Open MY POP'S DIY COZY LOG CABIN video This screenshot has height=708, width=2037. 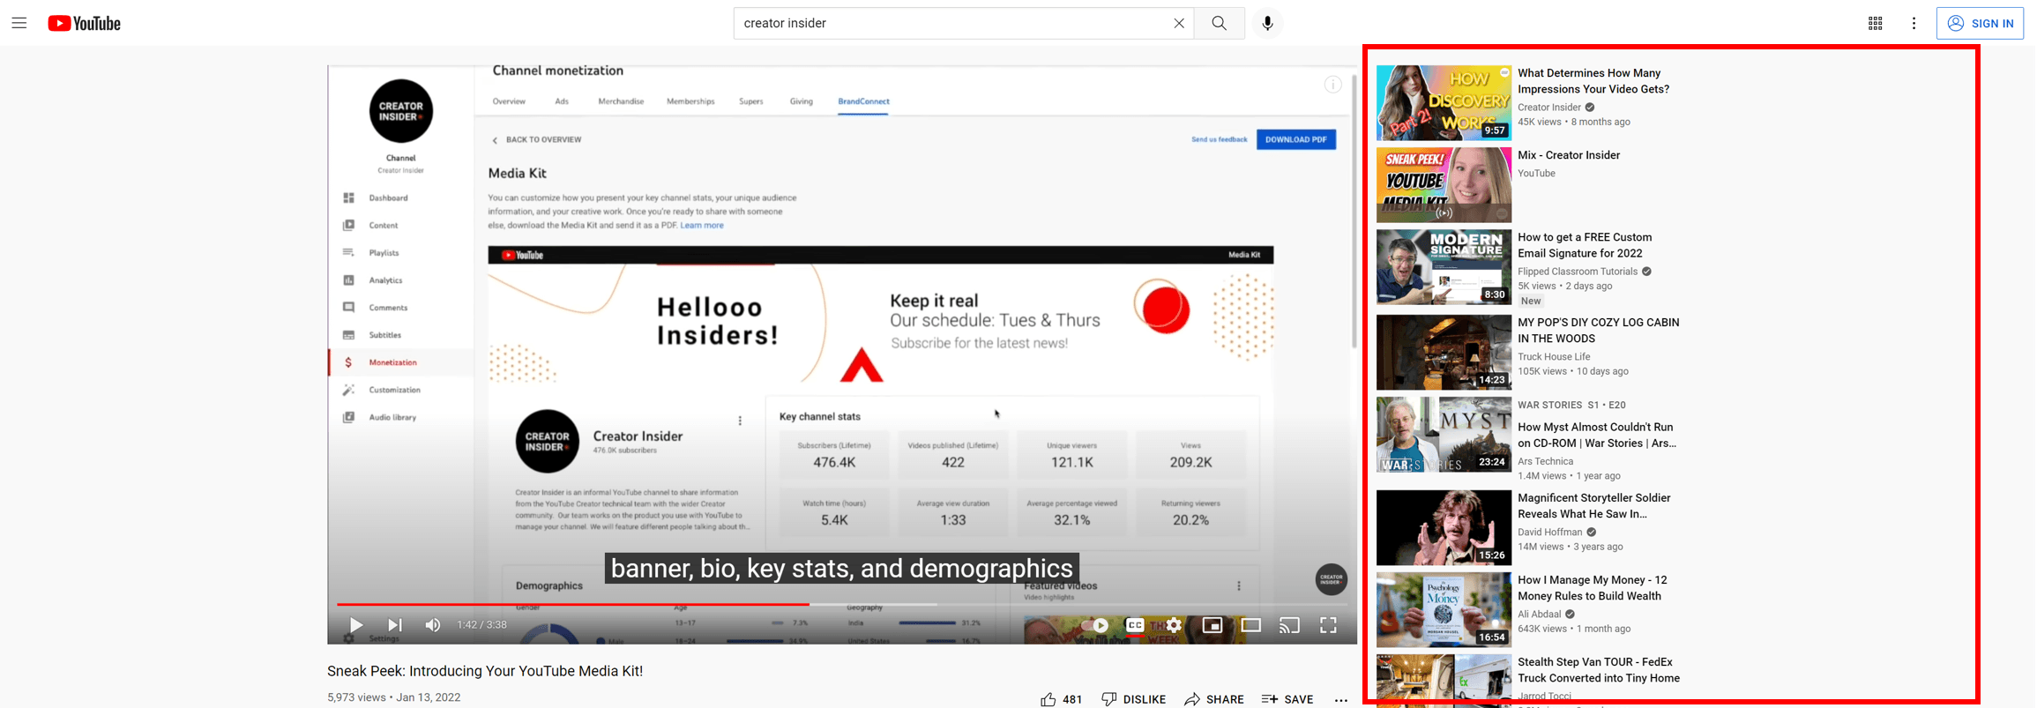coord(1598,331)
